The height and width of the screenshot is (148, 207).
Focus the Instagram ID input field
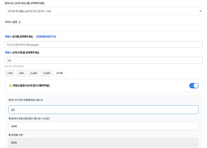tap(103, 45)
